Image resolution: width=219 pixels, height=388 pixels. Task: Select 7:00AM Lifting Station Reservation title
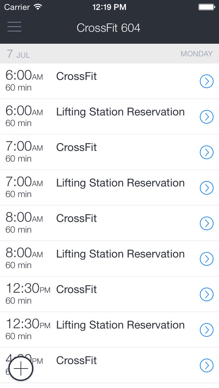coord(120,183)
